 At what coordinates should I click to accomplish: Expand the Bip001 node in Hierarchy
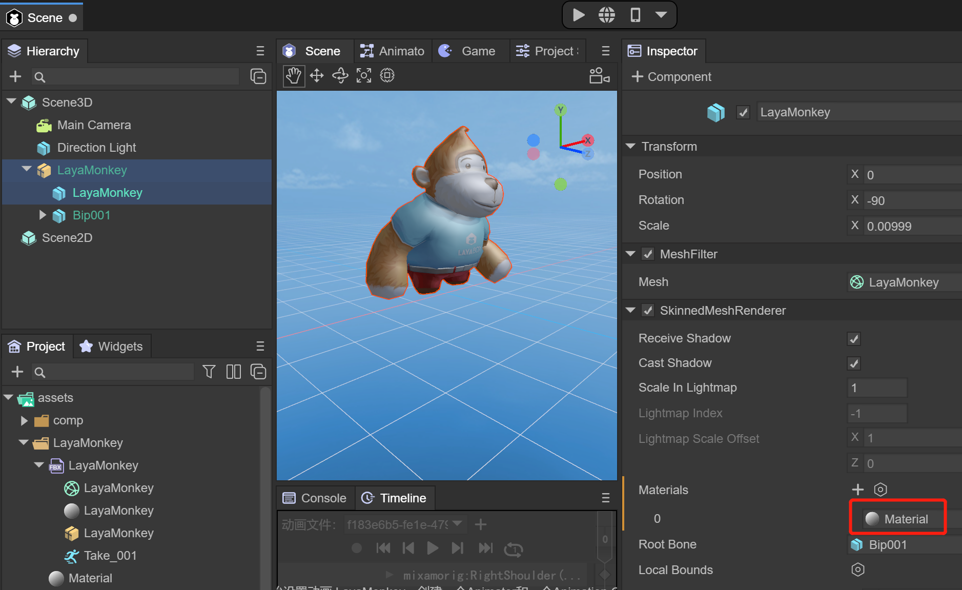point(43,215)
